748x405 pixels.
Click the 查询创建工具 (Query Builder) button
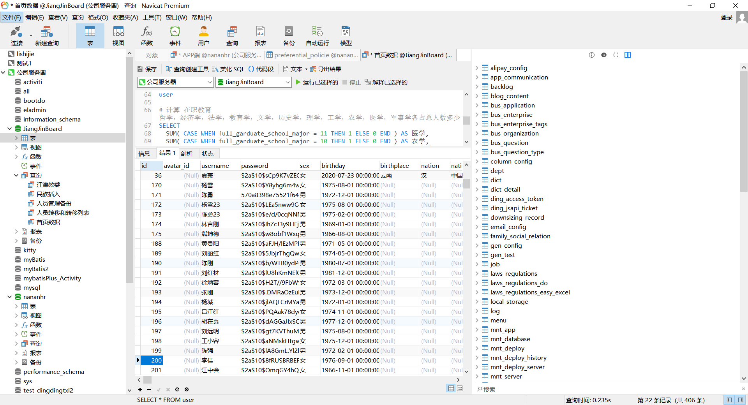pyautogui.click(x=187, y=69)
